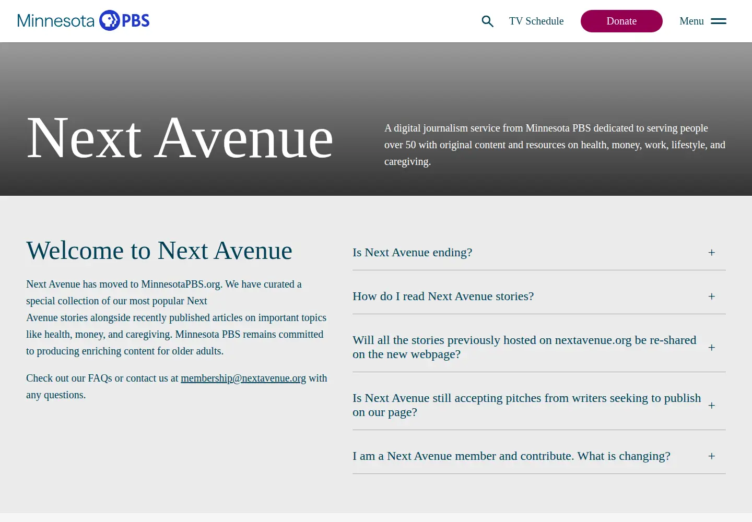Click the hero description 'A digital journalism service'
This screenshot has height=522, width=752.
(555, 145)
